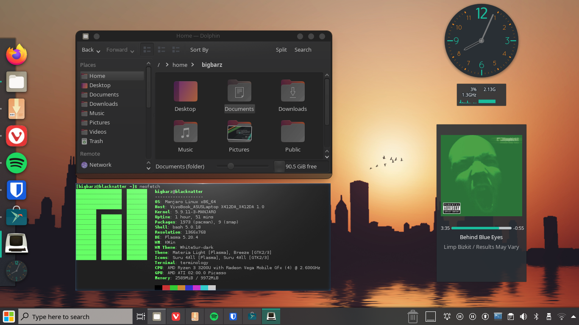579x325 pixels.
Task: Open the file manager icon in the left dock
Action: tap(17, 82)
